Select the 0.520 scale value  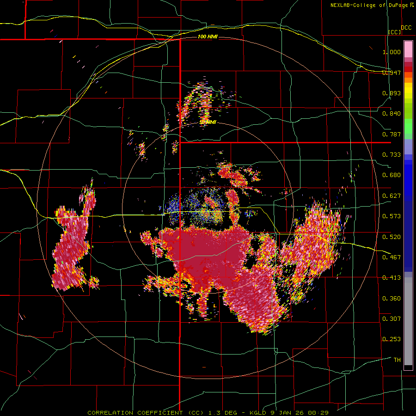click(392, 237)
